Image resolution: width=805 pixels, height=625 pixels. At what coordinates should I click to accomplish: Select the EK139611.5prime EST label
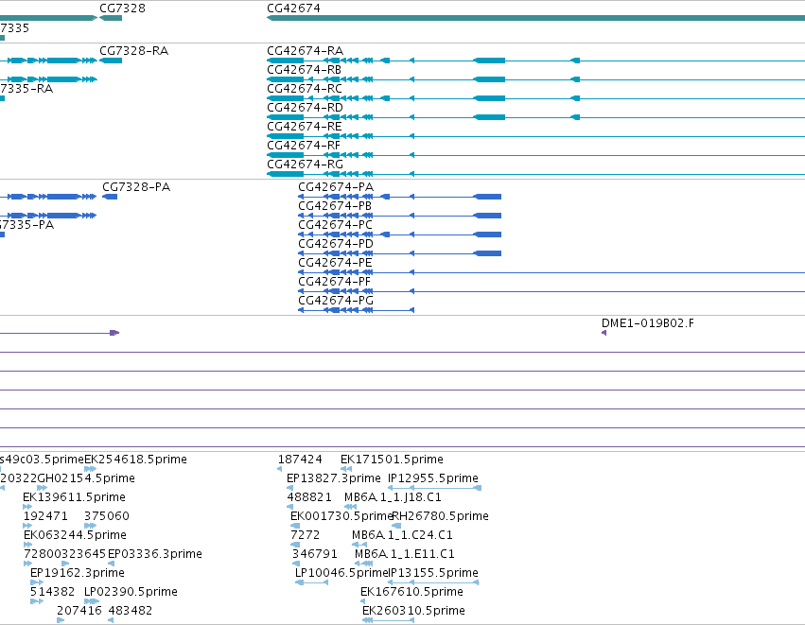coord(74,497)
